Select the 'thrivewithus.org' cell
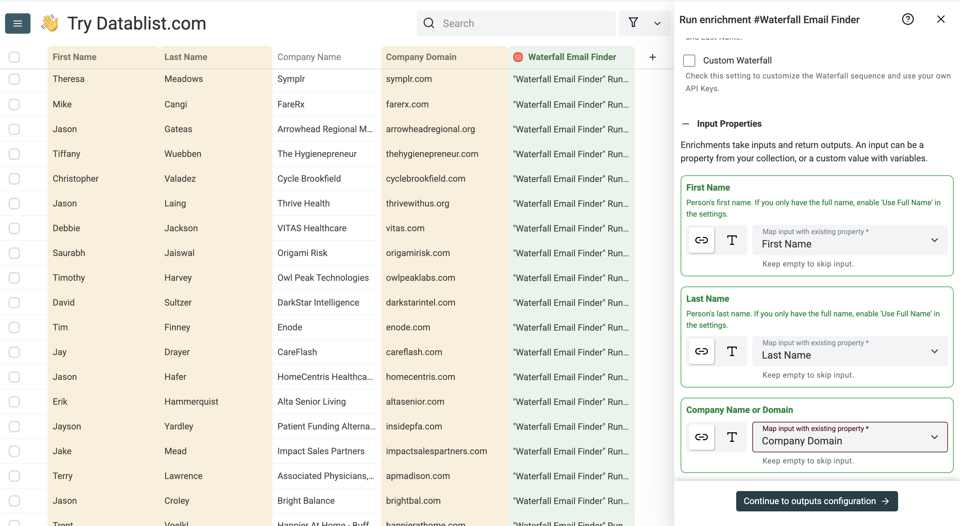Screen dimensions: 960x526 (x=444, y=204)
